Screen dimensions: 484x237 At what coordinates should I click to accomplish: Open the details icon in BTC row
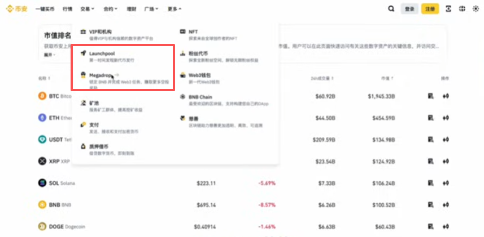pyautogui.click(x=430, y=96)
